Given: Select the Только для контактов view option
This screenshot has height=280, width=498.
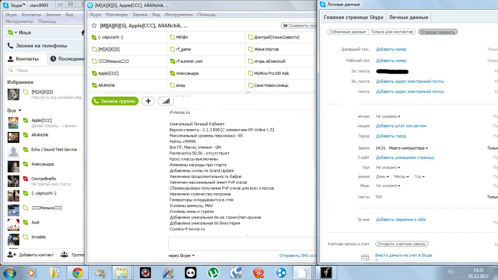Looking at the screenshot, I should click(x=392, y=32).
